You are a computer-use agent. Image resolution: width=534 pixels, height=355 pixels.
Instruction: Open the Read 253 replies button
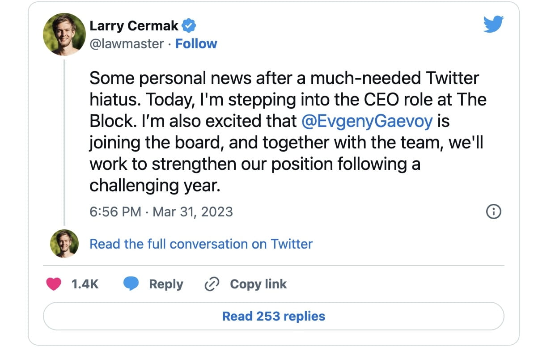pos(273,316)
